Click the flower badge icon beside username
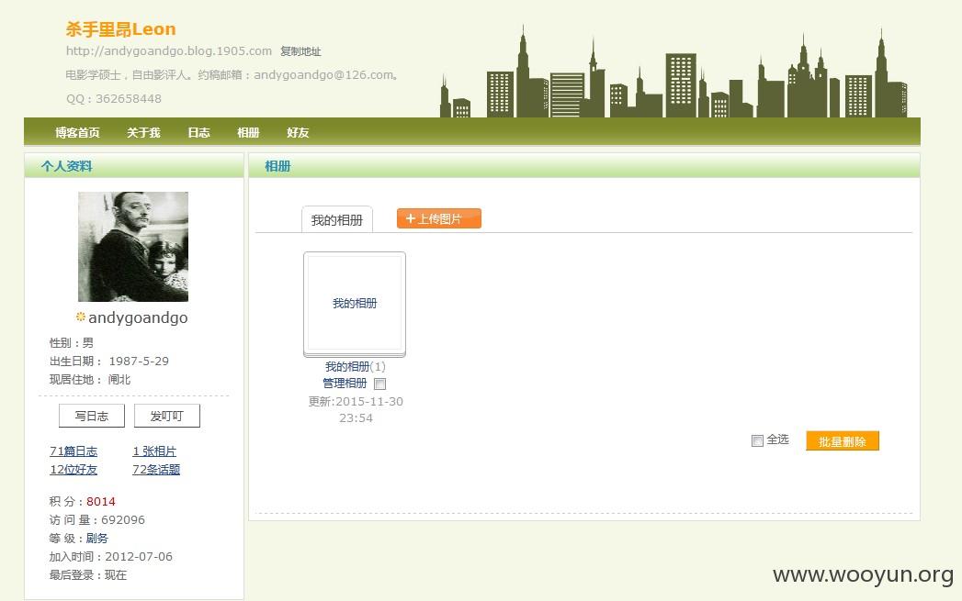This screenshot has width=962, height=601. [x=80, y=317]
